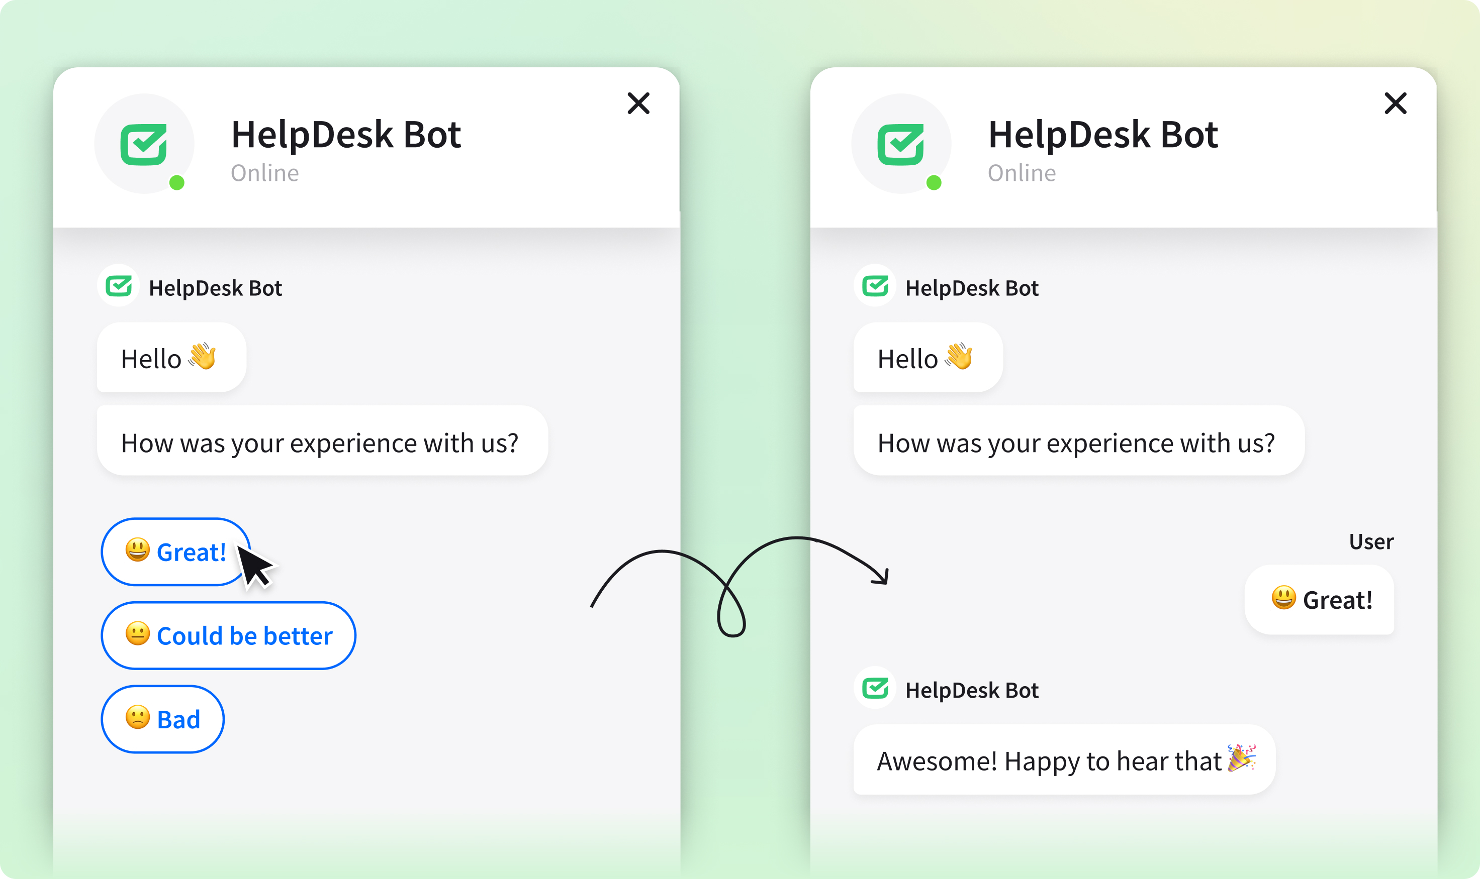Click the large HelpDesk Bot avatar in right chat header
Viewport: 1480px width, 879px height.
coord(901,144)
